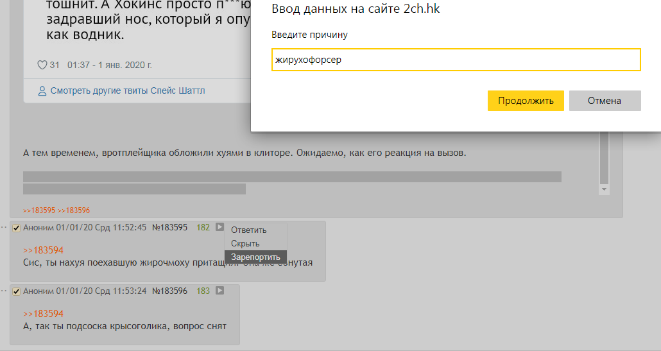Click the reason input field
The image size is (661, 351).
pyautogui.click(x=456, y=60)
